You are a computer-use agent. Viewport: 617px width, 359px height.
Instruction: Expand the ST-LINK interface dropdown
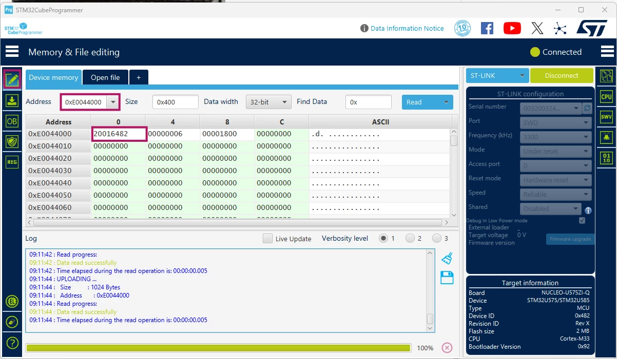pos(497,75)
